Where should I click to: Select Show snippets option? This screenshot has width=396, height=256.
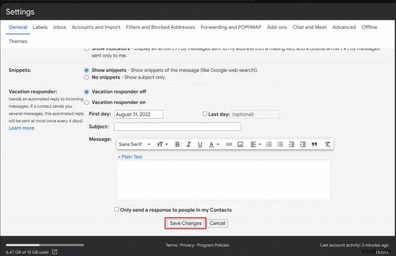click(x=87, y=70)
